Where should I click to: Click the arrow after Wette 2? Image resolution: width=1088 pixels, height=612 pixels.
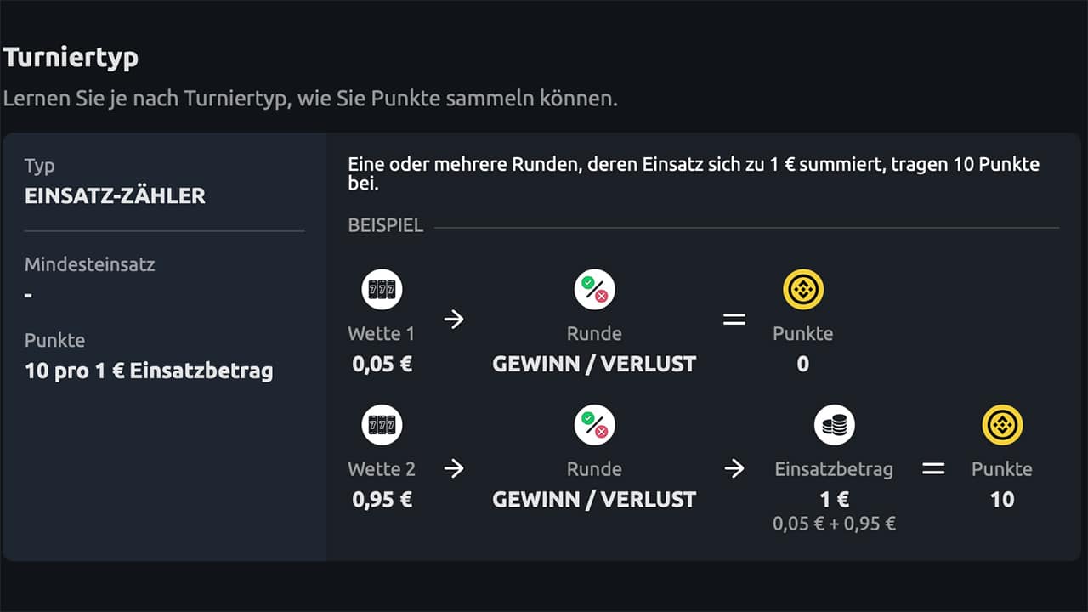tap(454, 468)
